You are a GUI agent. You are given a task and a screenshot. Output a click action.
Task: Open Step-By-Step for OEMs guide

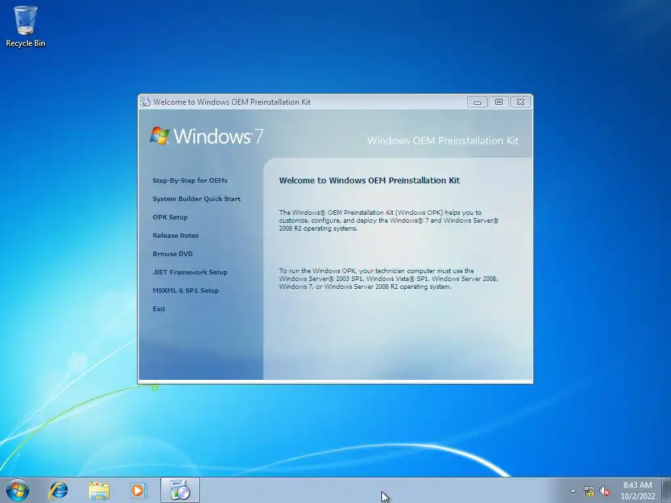point(190,181)
